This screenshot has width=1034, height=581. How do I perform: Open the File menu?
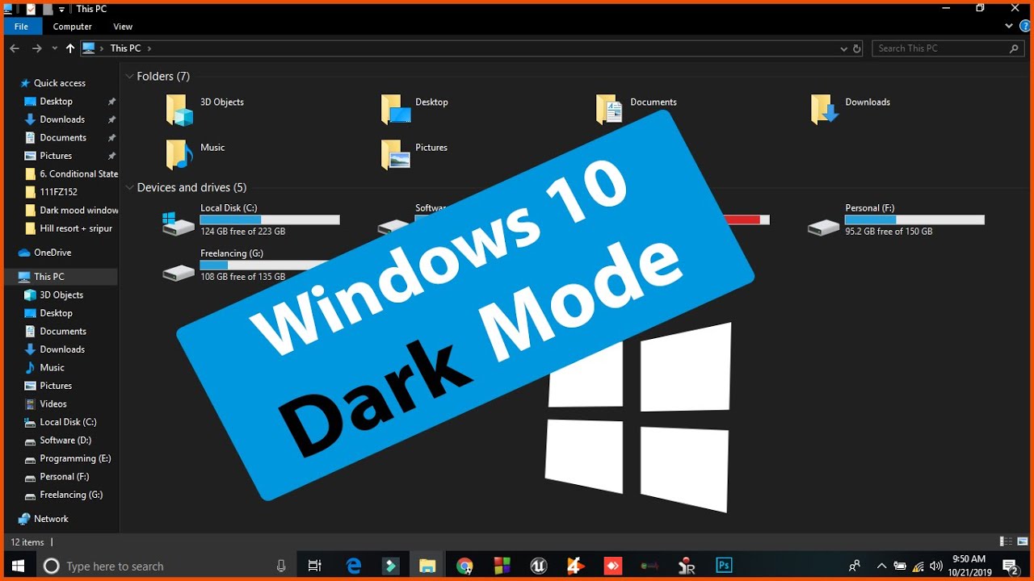pos(22,27)
